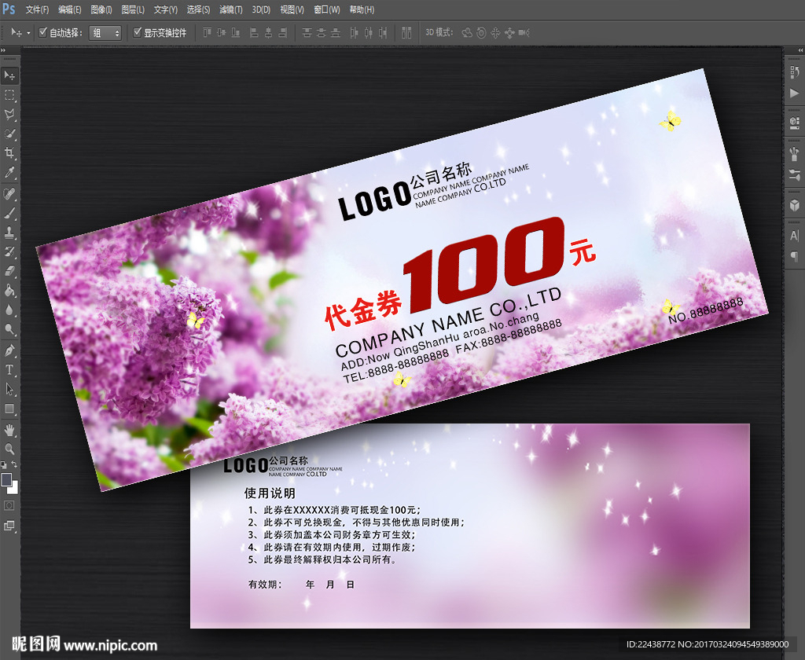Select the Pen tool

click(10, 350)
